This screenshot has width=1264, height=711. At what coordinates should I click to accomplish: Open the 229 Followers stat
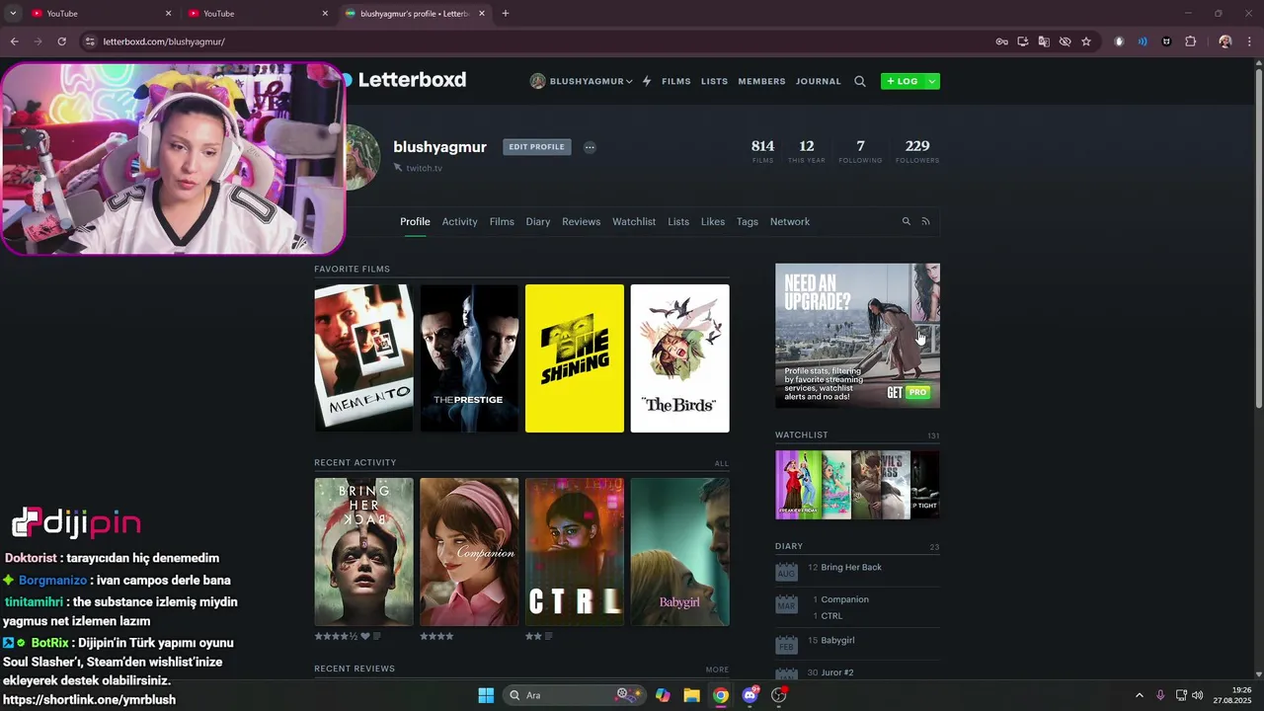pyautogui.click(x=917, y=150)
